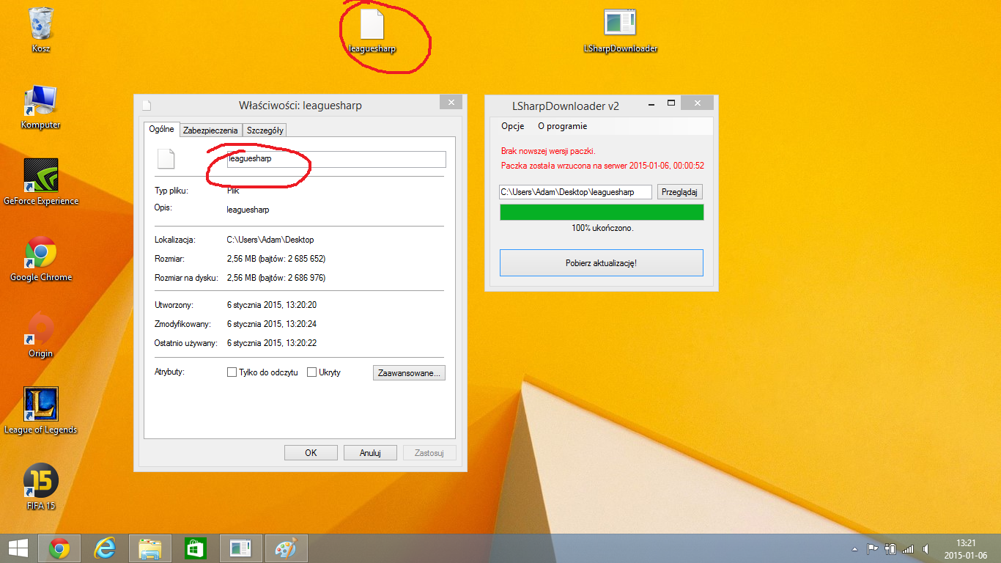This screenshot has width=1001, height=563.
Task: Click the Pobierz aktualizację! button
Action: [x=602, y=262]
